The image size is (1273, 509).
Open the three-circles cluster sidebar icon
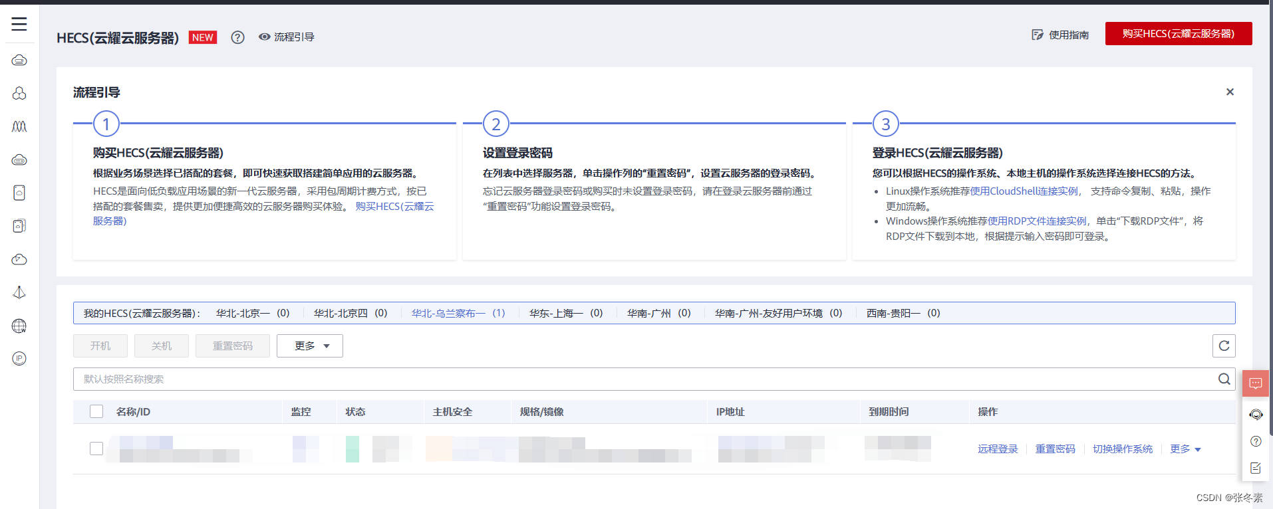[x=19, y=93]
